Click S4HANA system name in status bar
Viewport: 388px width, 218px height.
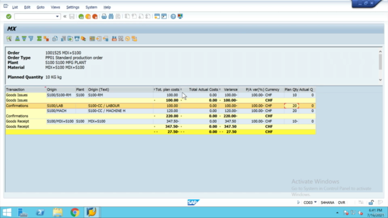coord(327,202)
